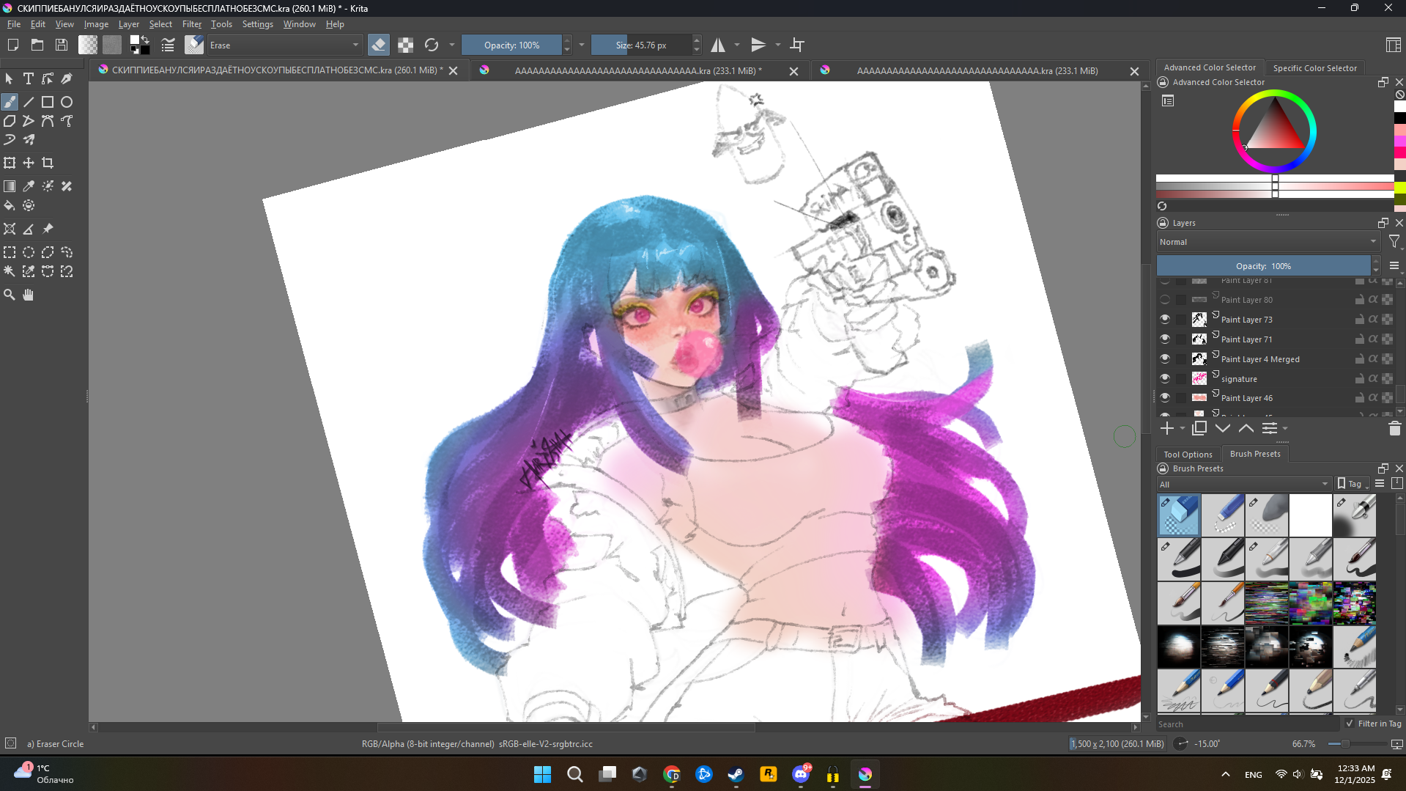Select the Text tool

[29, 78]
